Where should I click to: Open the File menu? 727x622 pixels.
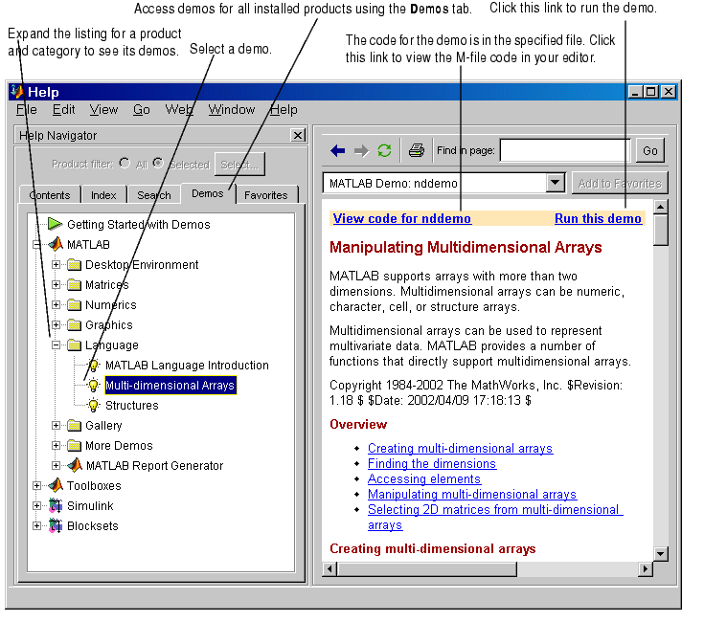(27, 110)
